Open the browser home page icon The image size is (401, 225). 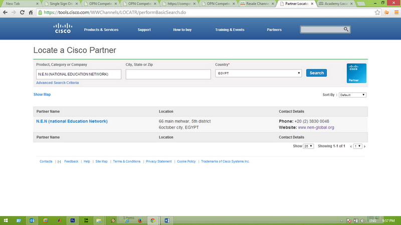31,12
